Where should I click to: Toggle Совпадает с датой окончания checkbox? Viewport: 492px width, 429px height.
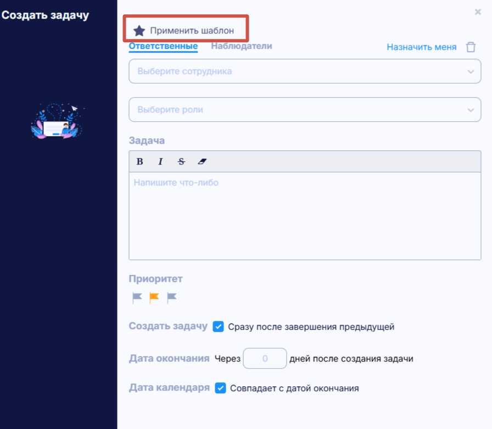[220, 388]
